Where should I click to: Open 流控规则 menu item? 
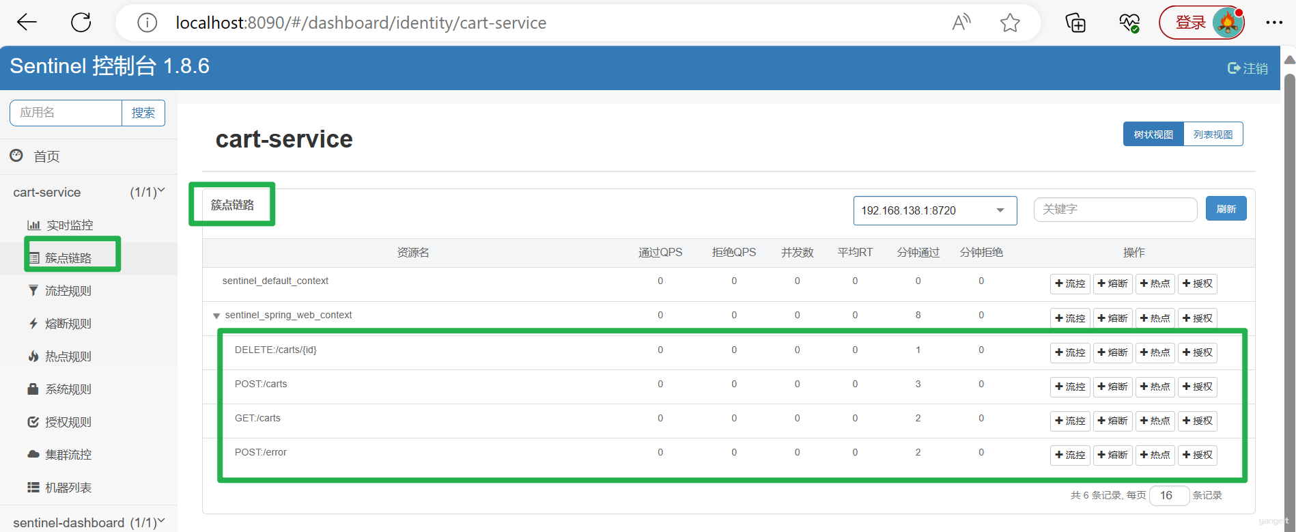click(x=68, y=291)
